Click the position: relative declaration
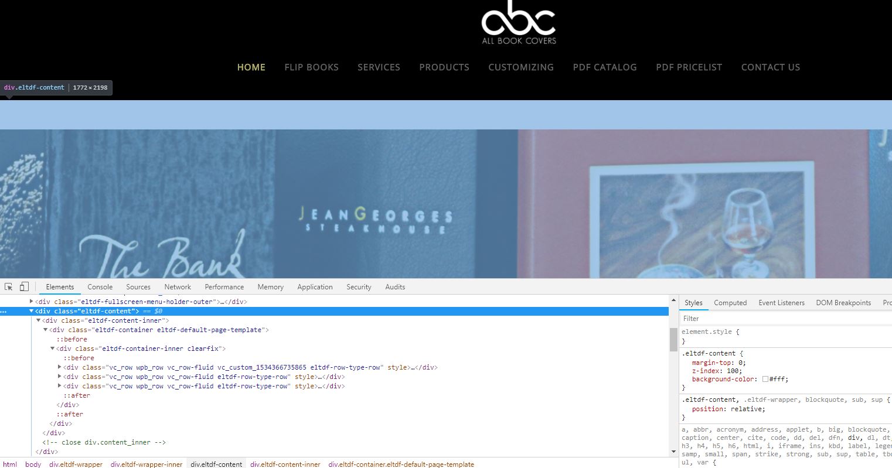This screenshot has width=892, height=468. [728, 409]
